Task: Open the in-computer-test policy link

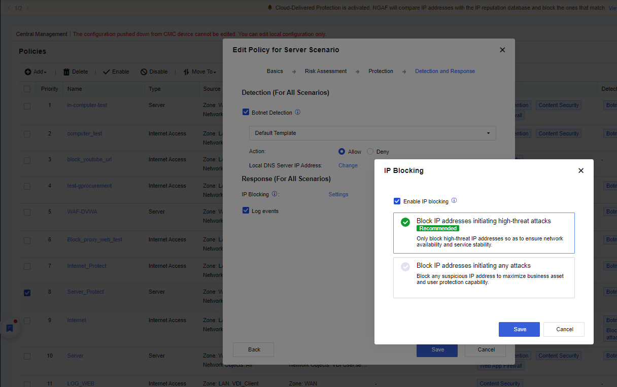Action: point(87,105)
